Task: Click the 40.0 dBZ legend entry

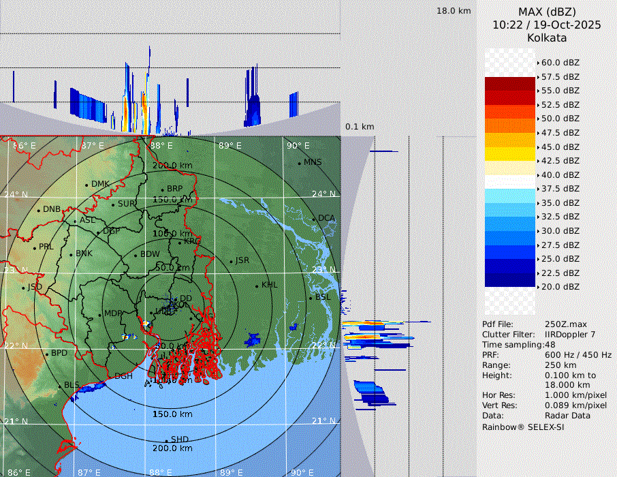Action: click(560, 174)
